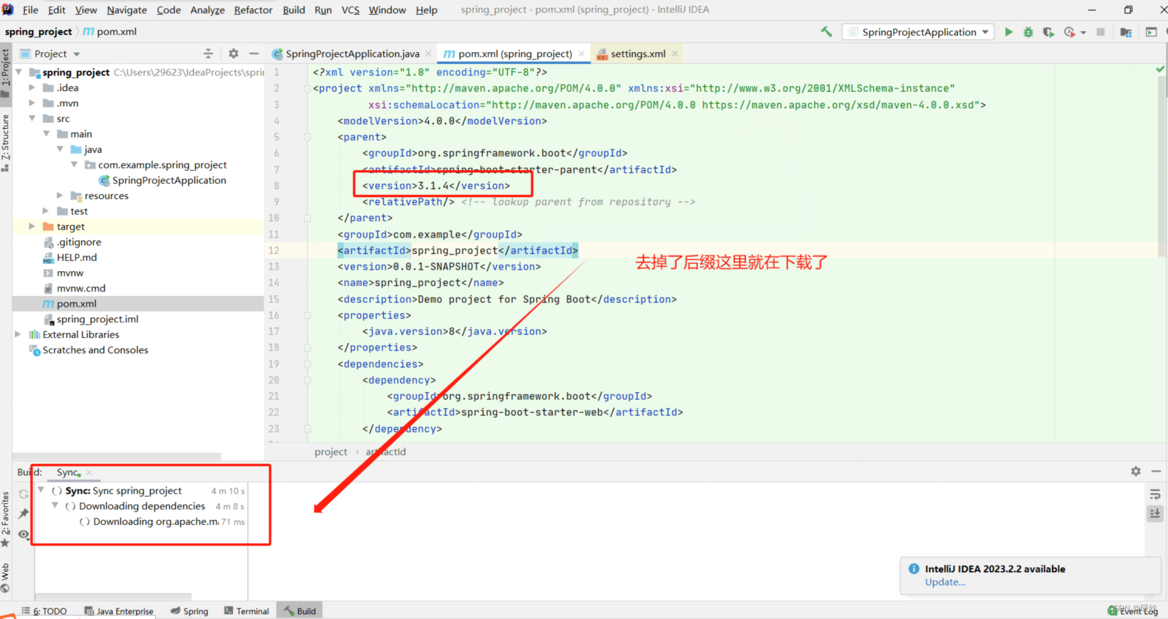Viewport: 1168px width, 619px height.
Task: Close the settings.xml editor tab
Action: tap(674, 53)
